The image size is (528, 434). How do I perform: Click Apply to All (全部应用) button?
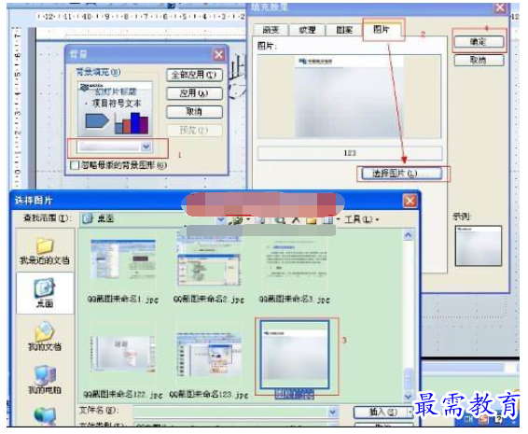194,75
